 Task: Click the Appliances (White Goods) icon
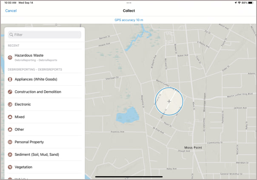pyautogui.click(x=10, y=79)
